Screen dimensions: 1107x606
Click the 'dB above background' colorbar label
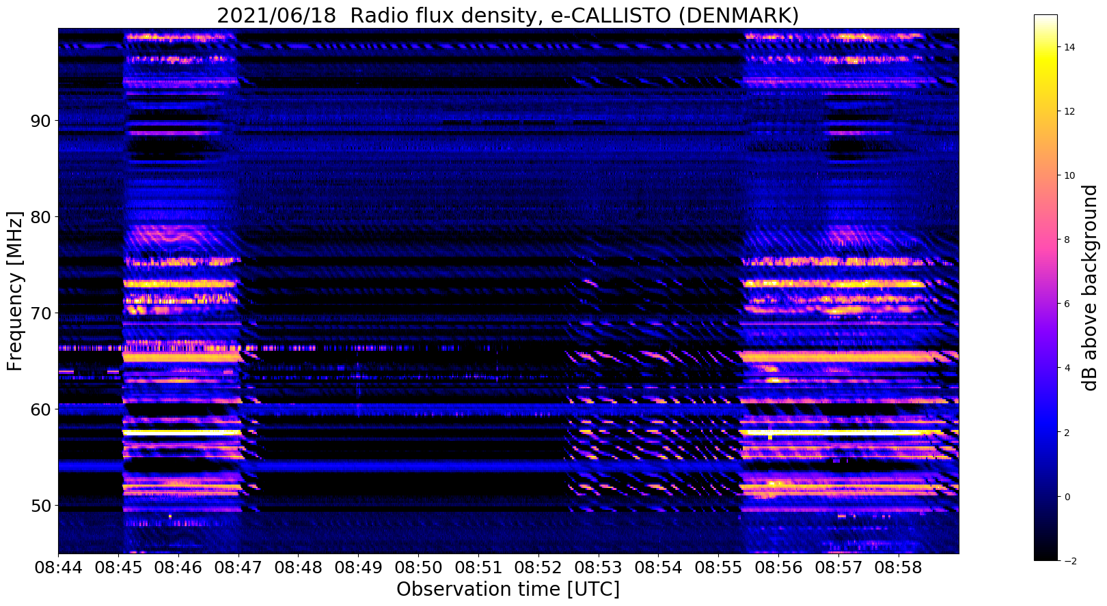1089,287
